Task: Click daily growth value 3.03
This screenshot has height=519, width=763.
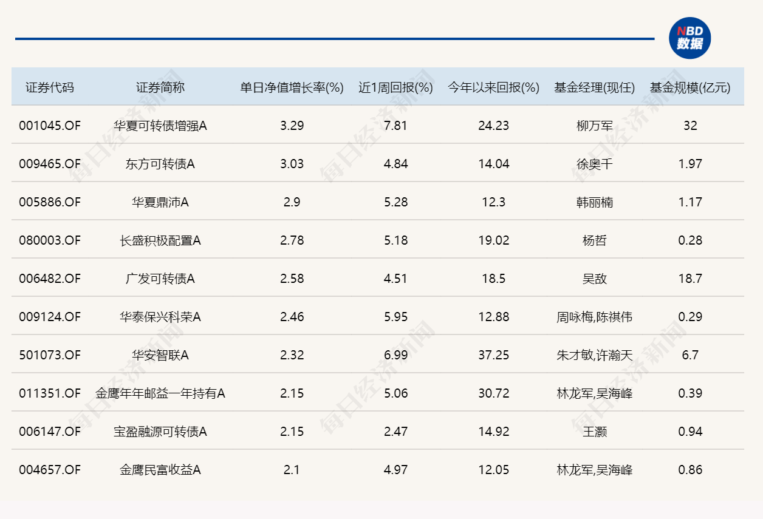Action: 292,164
